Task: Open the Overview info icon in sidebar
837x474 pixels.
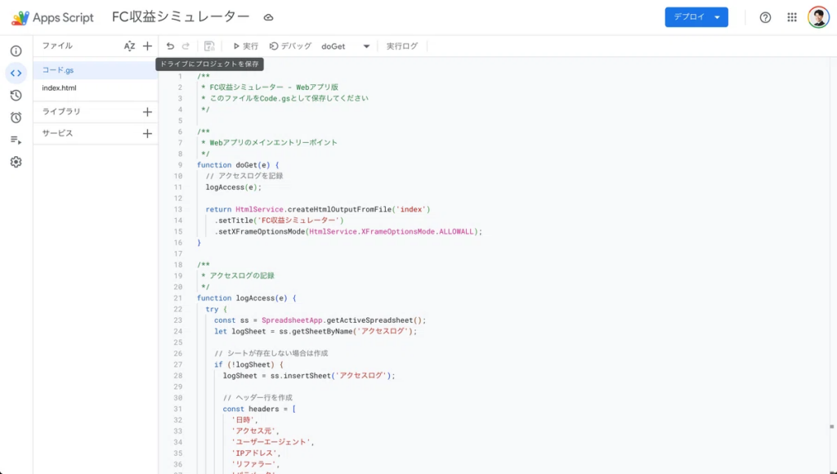Action: pyautogui.click(x=16, y=51)
